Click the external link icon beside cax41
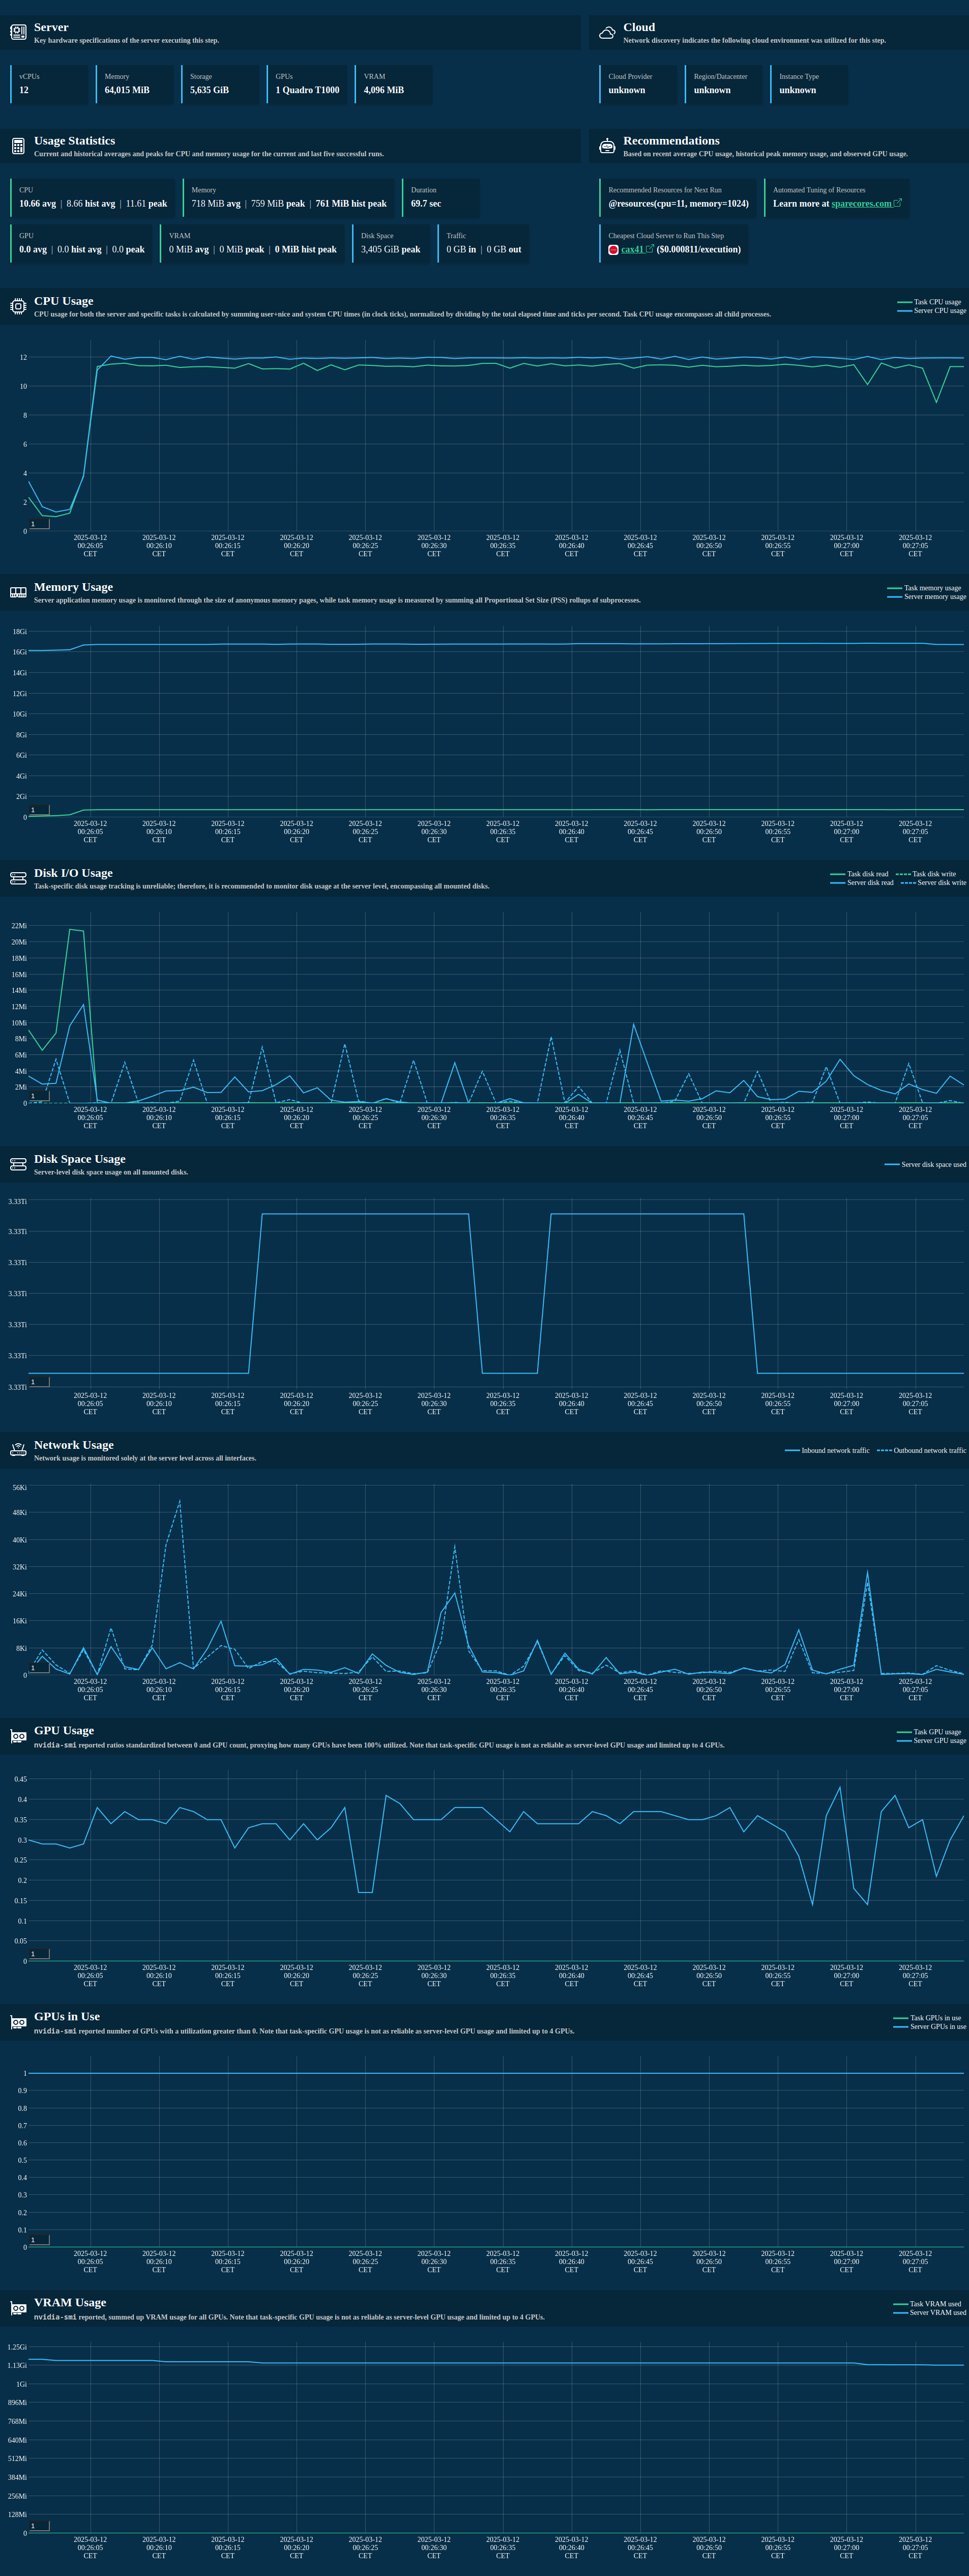Image resolution: width=969 pixels, height=2576 pixels. [x=650, y=249]
